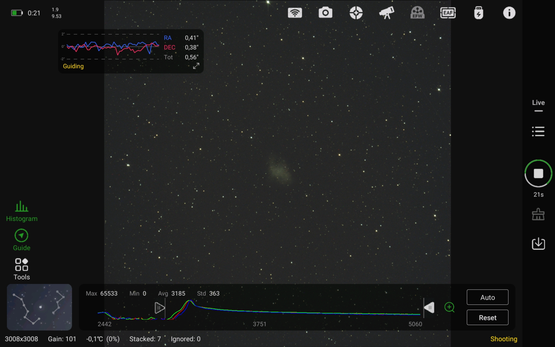Image resolution: width=555 pixels, height=347 pixels.
Task: Open the sky atlas thumbnail
Action: tap(39, 307)
